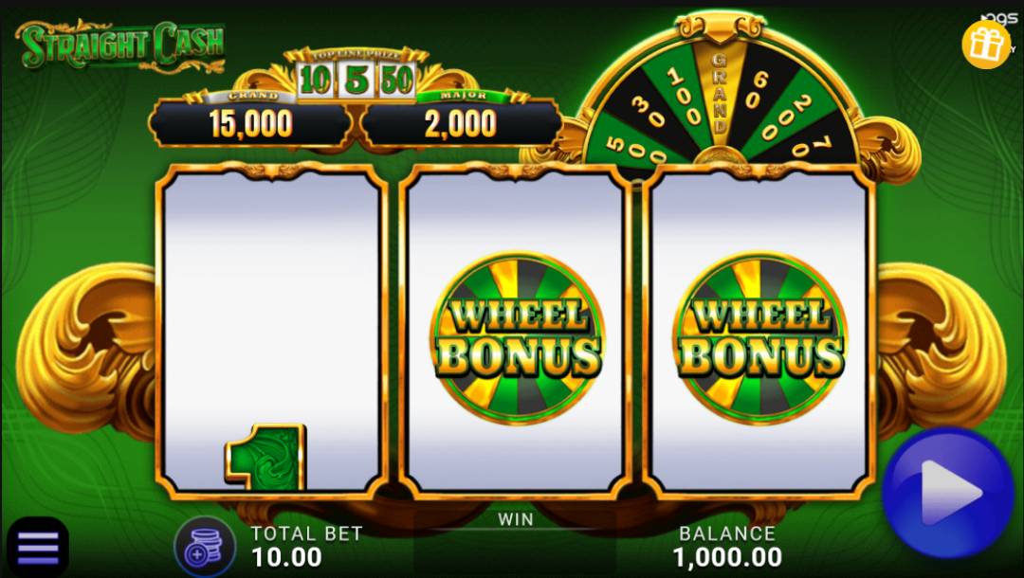Click the blue spin play button
This screenshot has height=578, width=1024.
click(x=947, y=493)
